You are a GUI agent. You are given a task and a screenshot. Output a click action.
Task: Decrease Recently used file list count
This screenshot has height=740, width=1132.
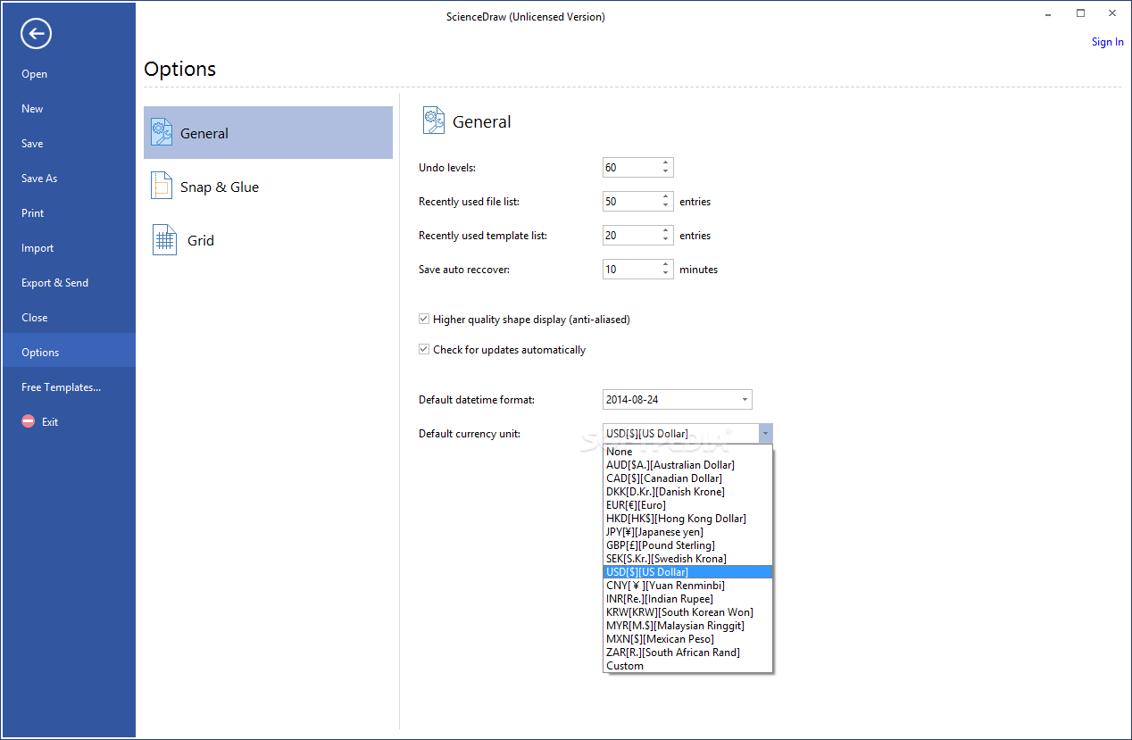[x=666, y=205]
